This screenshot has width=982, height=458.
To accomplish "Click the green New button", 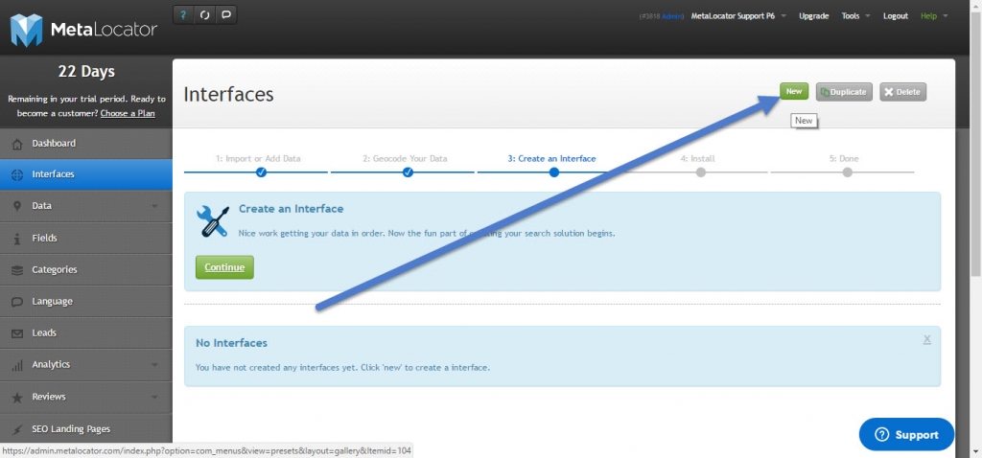I will click(x=794, y=91).
